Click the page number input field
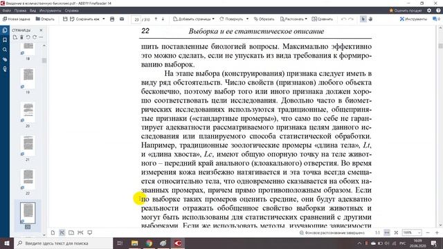This screenshot has width=443, height=249. coord(136,19)
